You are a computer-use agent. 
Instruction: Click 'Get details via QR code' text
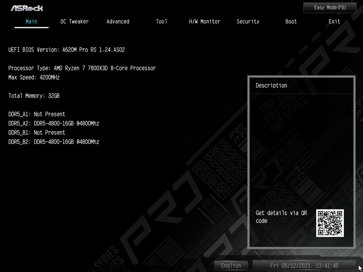(281, 217)
